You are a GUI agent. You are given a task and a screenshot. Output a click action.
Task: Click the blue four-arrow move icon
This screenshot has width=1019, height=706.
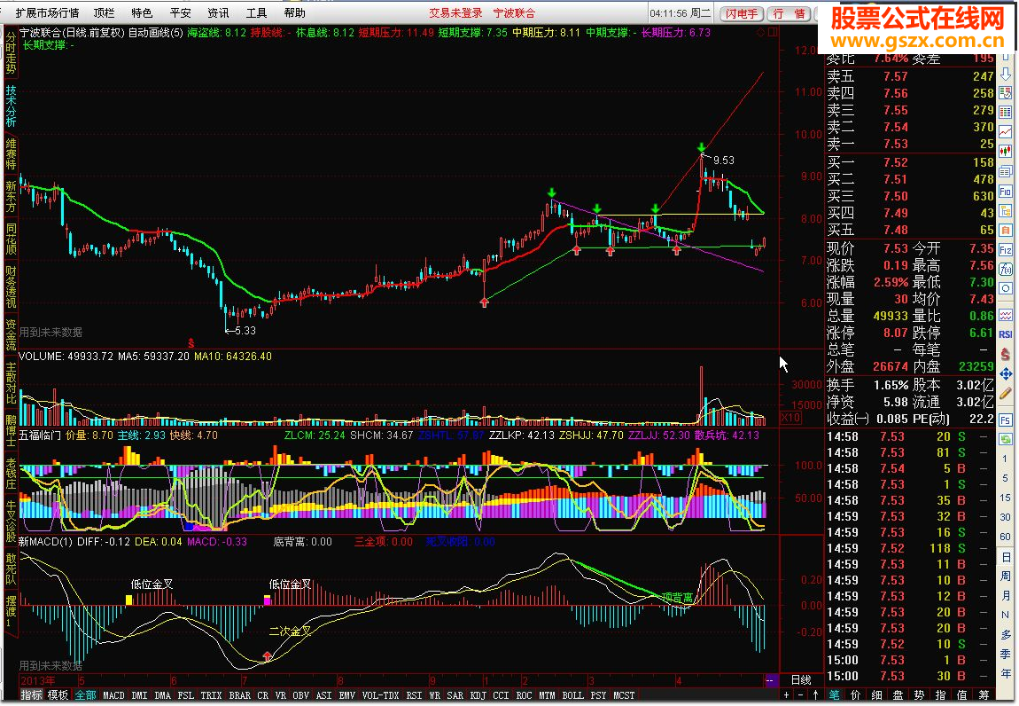click(x=1006, y=373)
